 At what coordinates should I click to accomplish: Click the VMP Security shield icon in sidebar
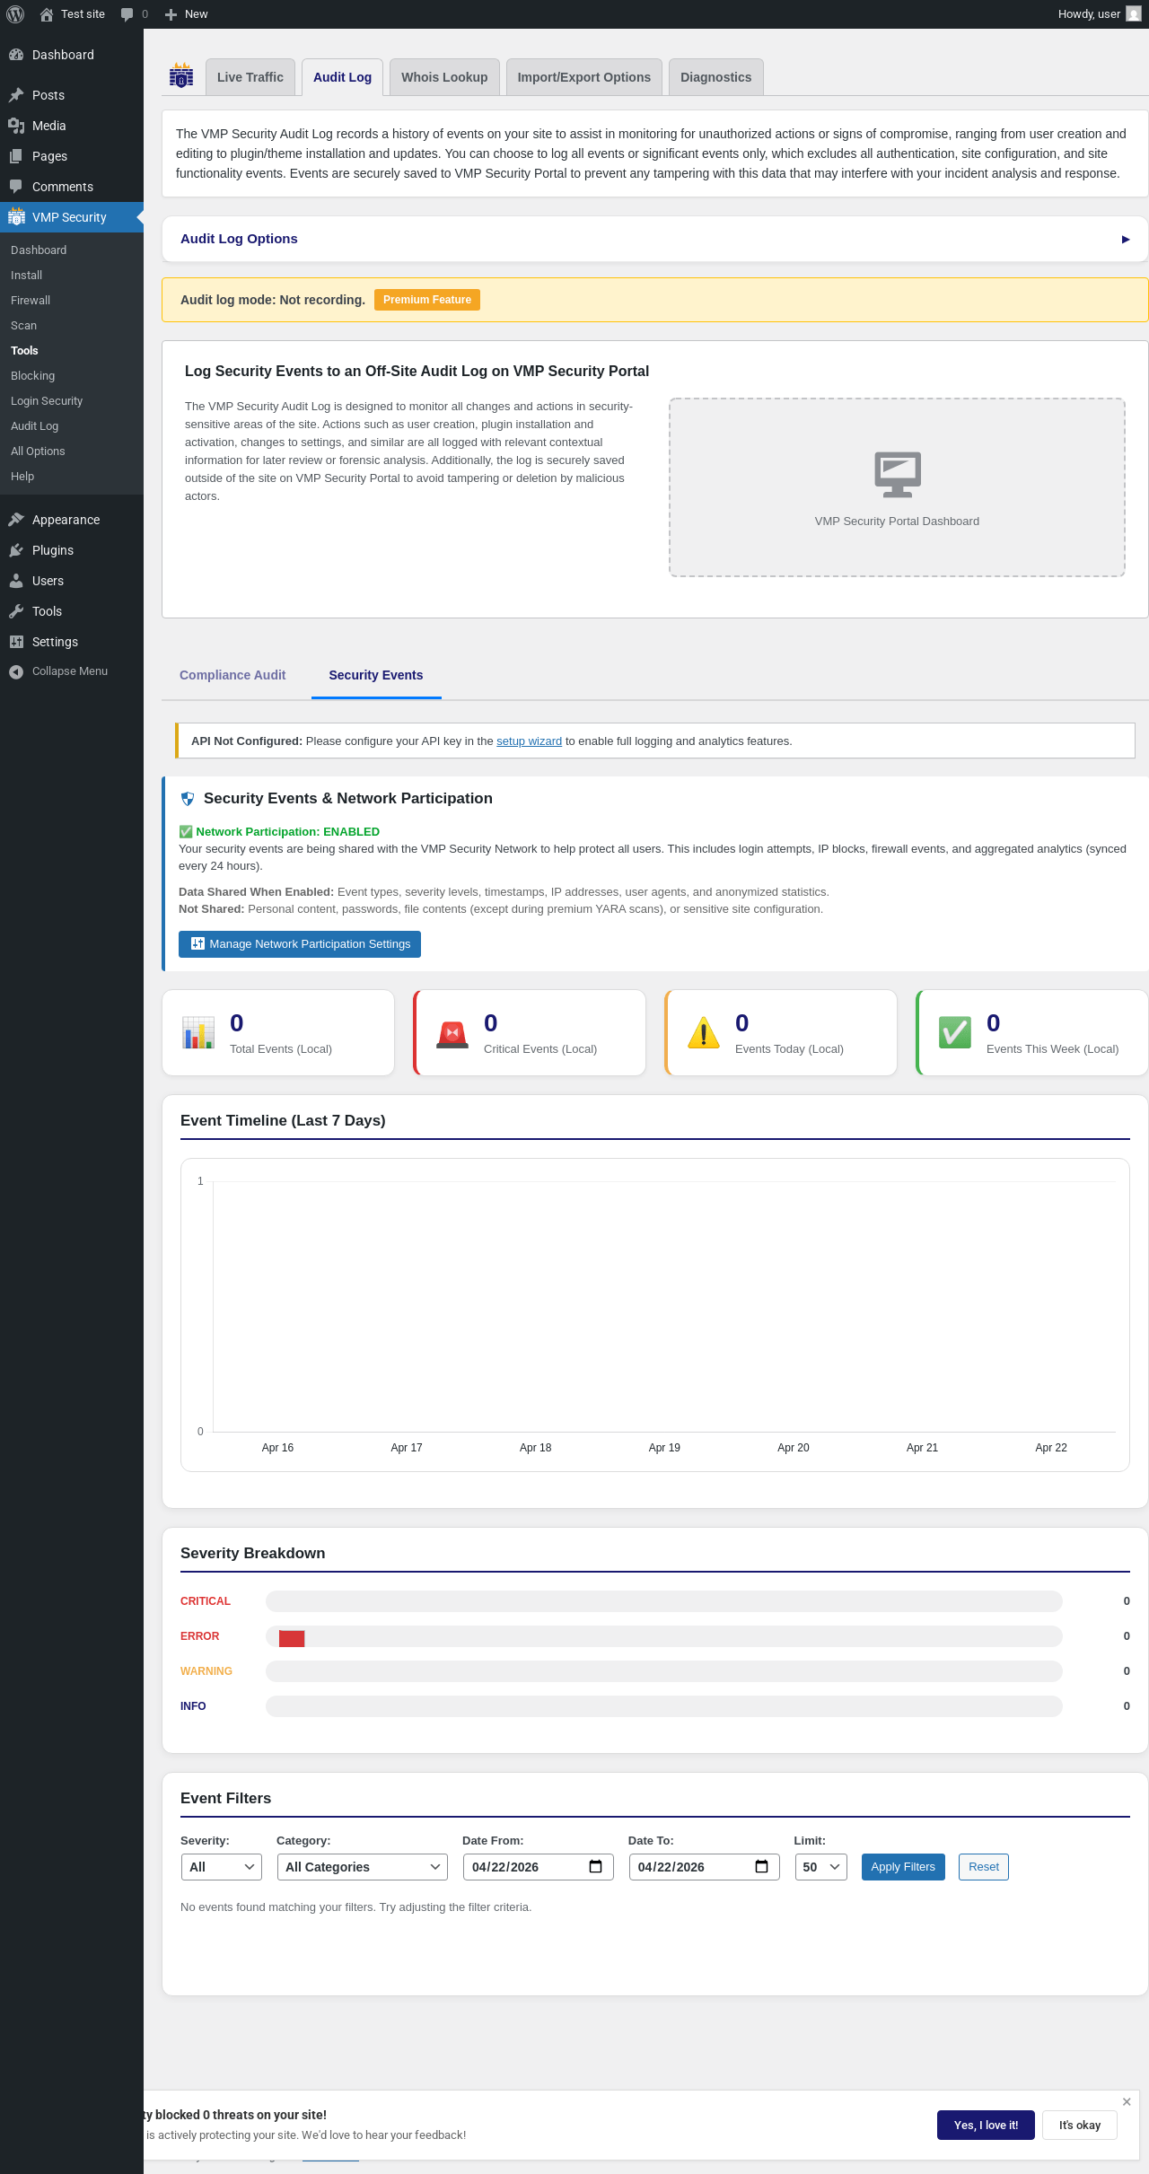point(16,217)
